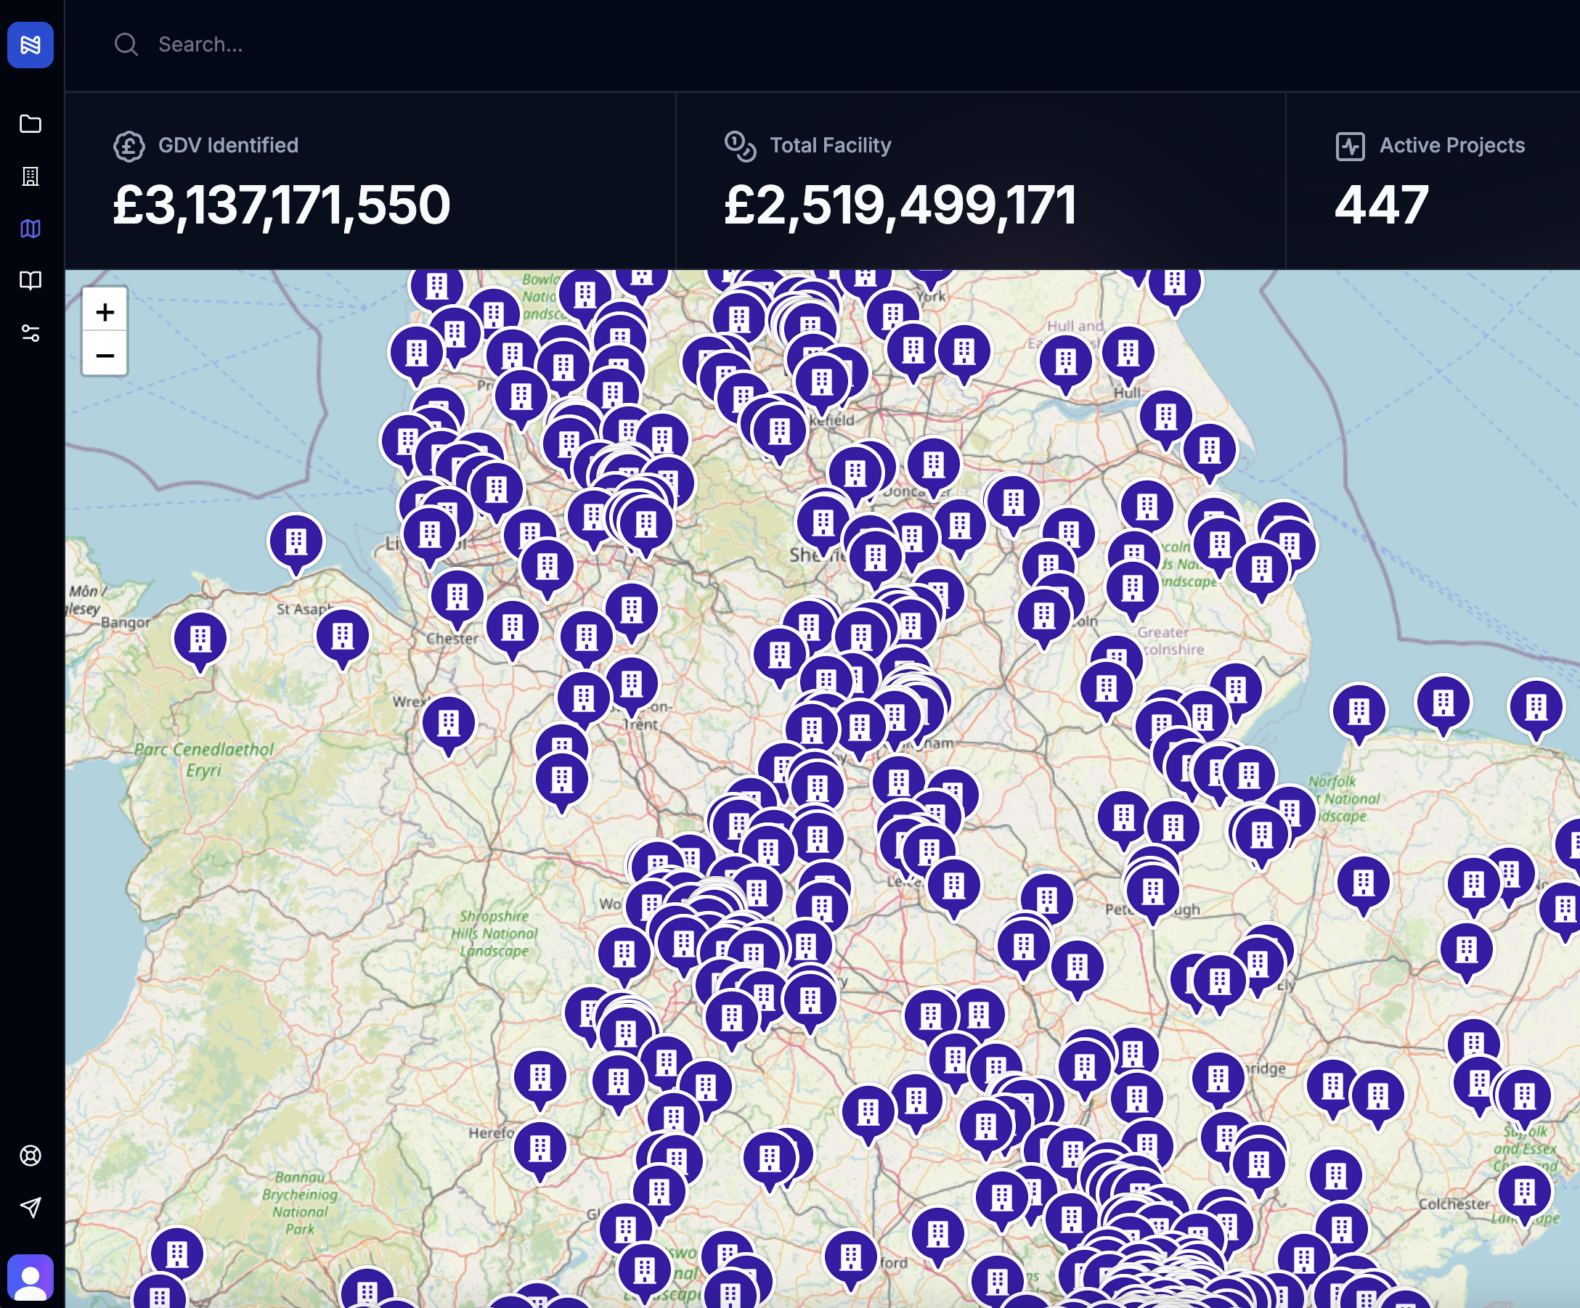1580x1308 pixels.
Task: Select the project pin near Hereford
Action: pos(539,1150)
